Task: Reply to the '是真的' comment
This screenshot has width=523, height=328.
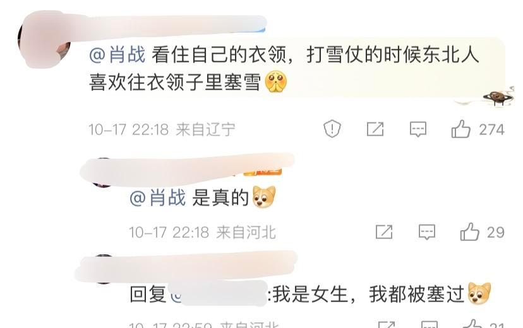Action: 427,232
